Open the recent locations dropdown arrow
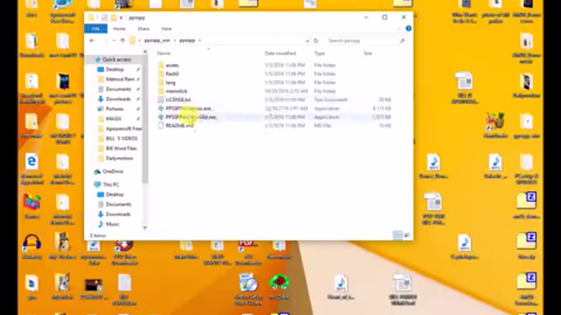 114,40
